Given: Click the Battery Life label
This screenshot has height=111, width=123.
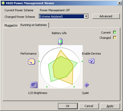Looking at the screenshot, I should point(59,33).
